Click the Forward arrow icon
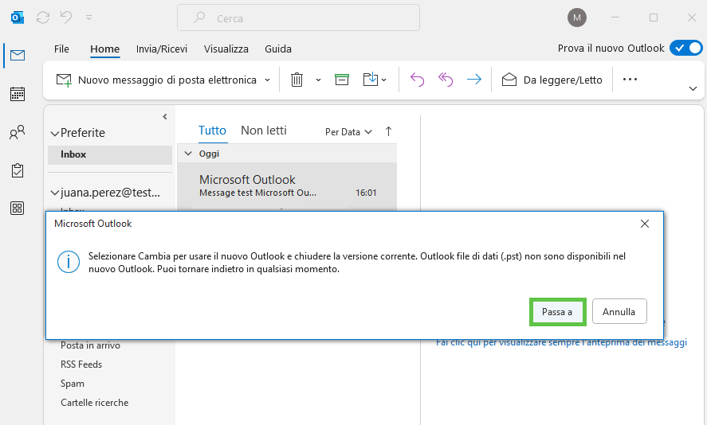Image resolution: width=707 pixels, height=425 pixels. pos(474,80)
